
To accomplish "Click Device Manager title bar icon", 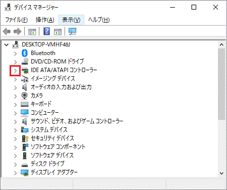I will click(x=8, y=7).
